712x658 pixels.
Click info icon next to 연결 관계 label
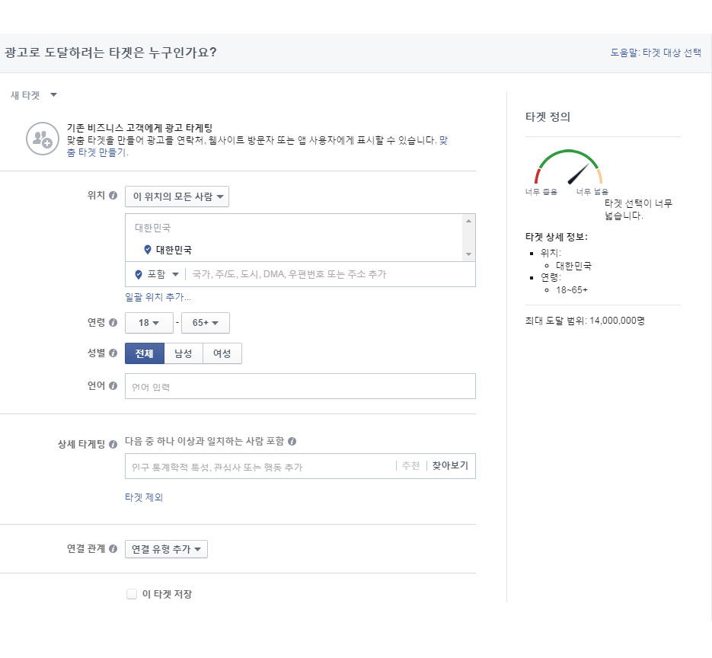pos(113,548)
